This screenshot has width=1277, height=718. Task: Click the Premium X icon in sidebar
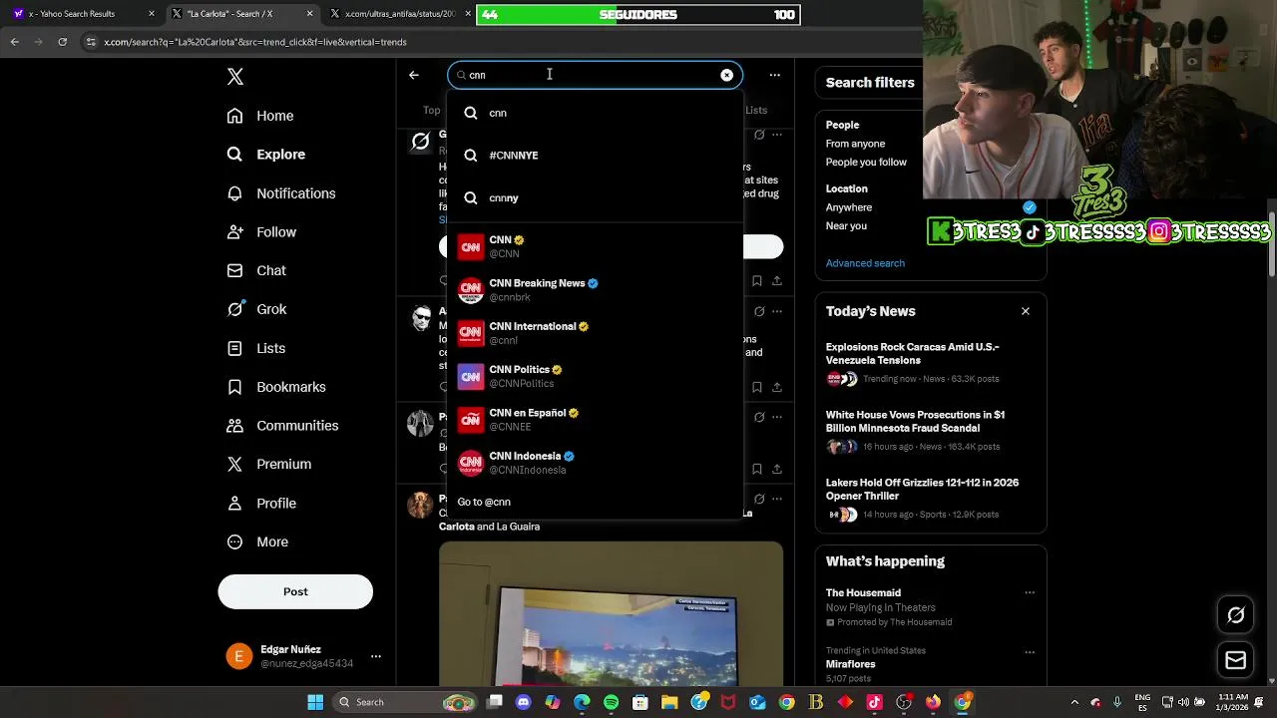[234, 464]
